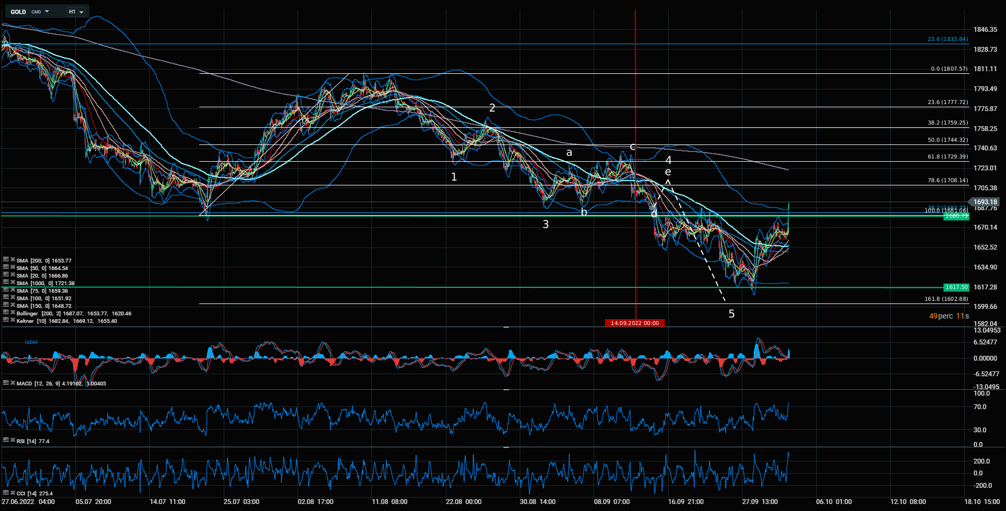
Task: Select the 50.0 (1744.32) Fibonacci level label
Action: click(948, 140)
